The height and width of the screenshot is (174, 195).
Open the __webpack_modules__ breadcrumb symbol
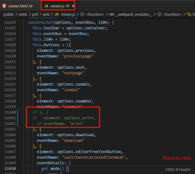point(134,14)
